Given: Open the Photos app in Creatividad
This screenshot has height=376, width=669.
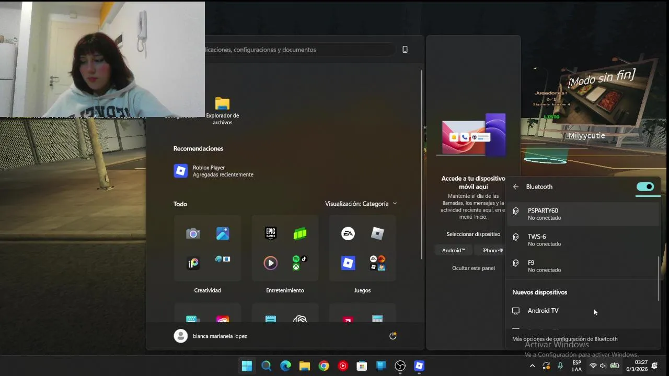Looking at the screenshot, I should pyautogui.click(x=223, y=233).
